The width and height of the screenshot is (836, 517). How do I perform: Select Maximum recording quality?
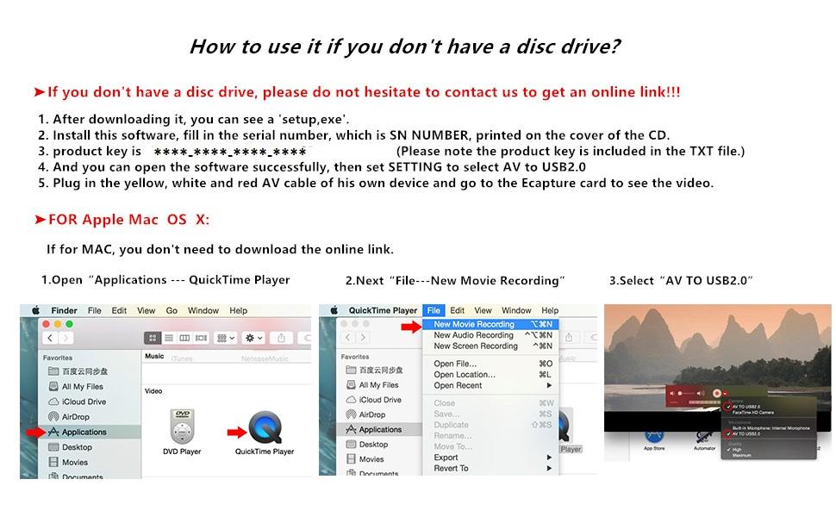(742, 455)
